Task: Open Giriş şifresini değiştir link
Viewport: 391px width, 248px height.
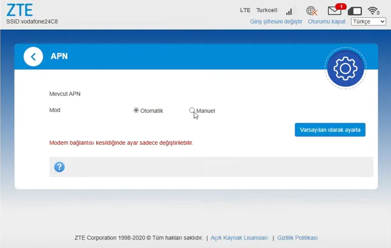Action: point(276,21)
